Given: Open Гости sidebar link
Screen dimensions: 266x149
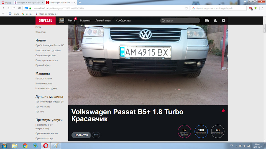Looking at the screenshot, I should (x=38, y=27).
